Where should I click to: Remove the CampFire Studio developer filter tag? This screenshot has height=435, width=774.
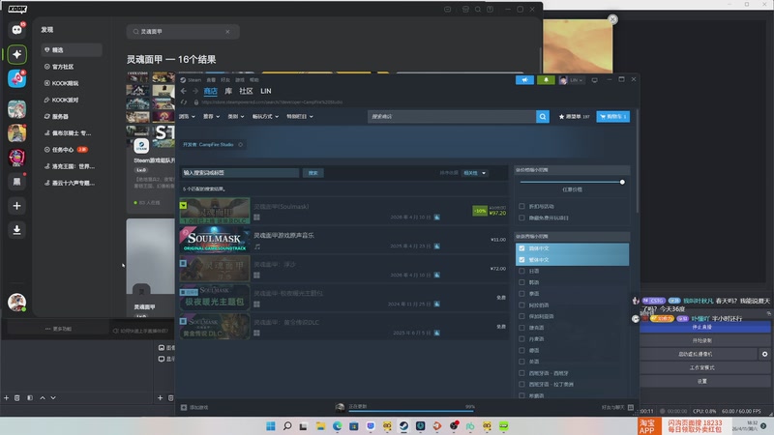click(240, 144)
